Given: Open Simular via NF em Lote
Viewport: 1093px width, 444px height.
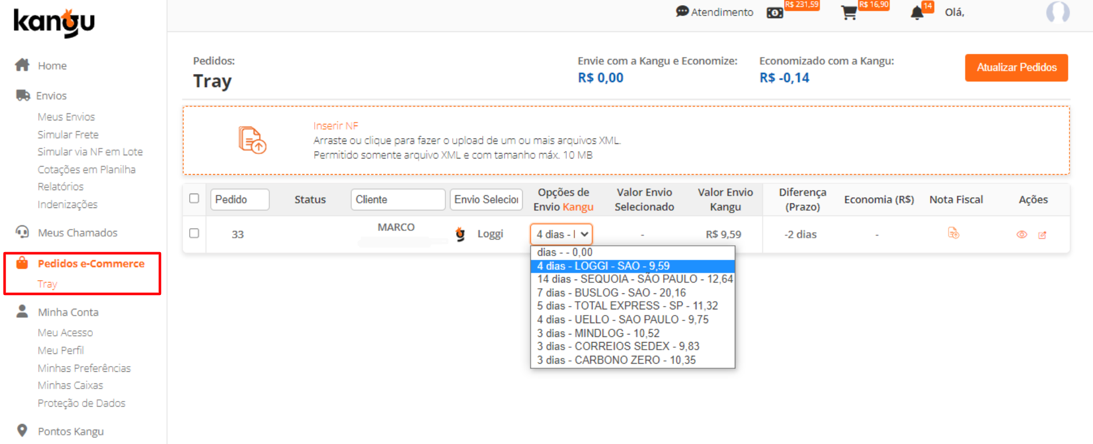Looking at the screenshot, I should point(90,152).
